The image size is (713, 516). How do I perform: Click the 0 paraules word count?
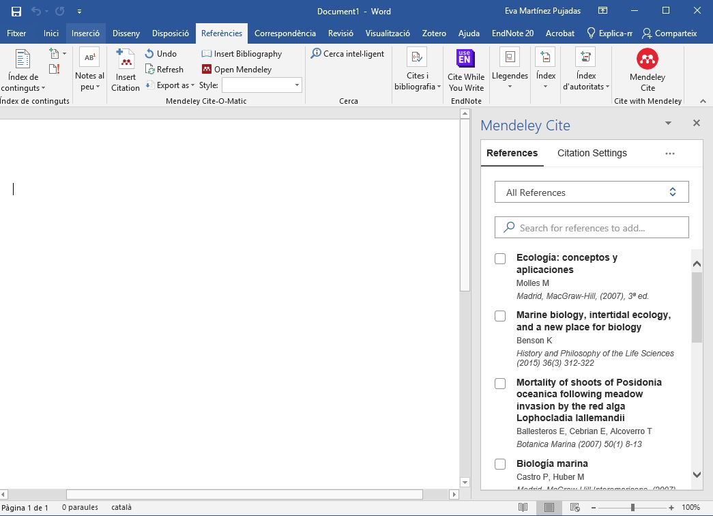pyautogui.click(x=80, y=507)
